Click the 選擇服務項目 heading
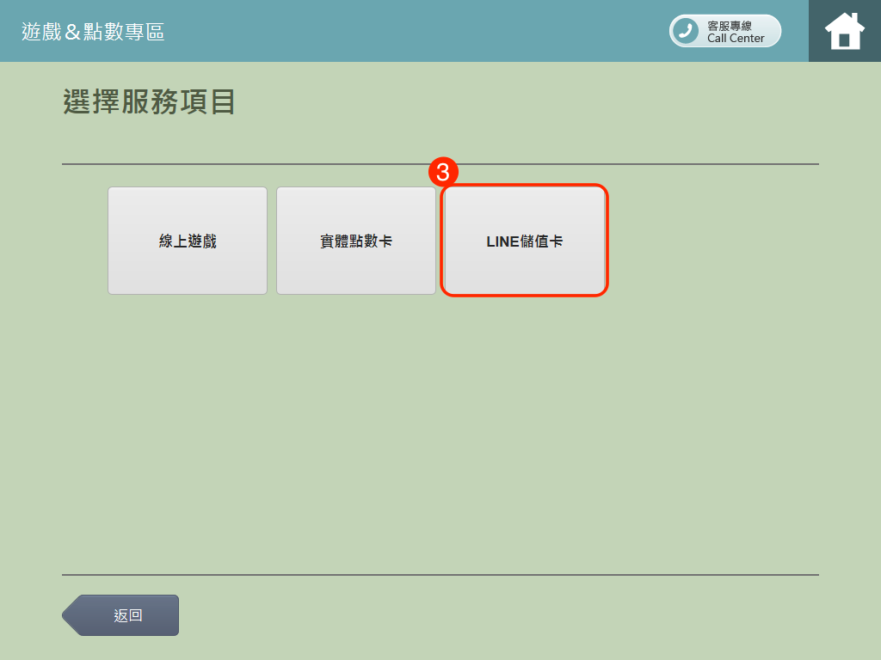Viewport: 881px width, 660px height. [x=149, y=101]
